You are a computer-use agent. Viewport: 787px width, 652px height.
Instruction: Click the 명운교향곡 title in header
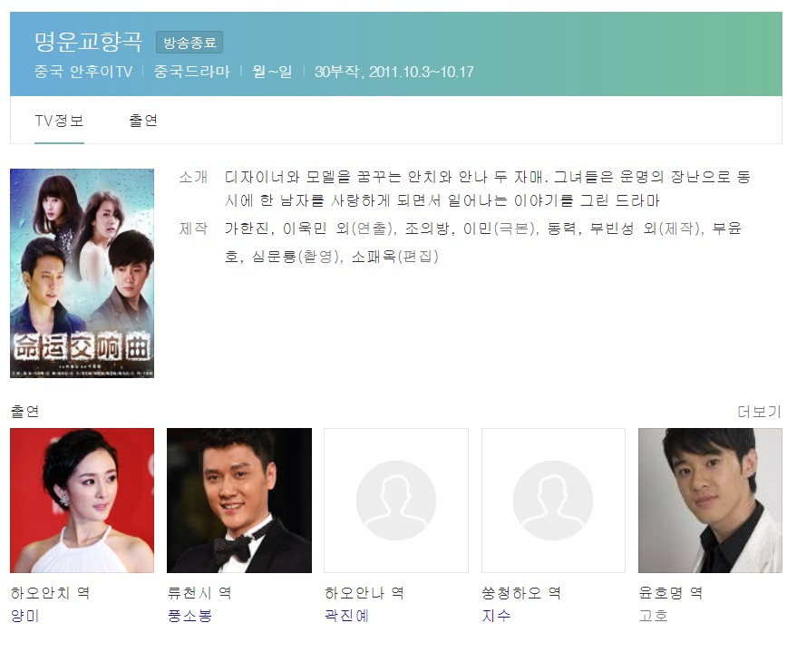[x=89, y=41]
